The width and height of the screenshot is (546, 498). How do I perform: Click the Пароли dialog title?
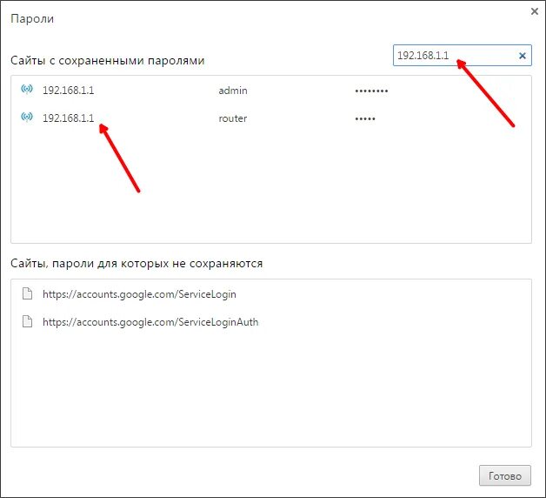click(x=32, y=18)
